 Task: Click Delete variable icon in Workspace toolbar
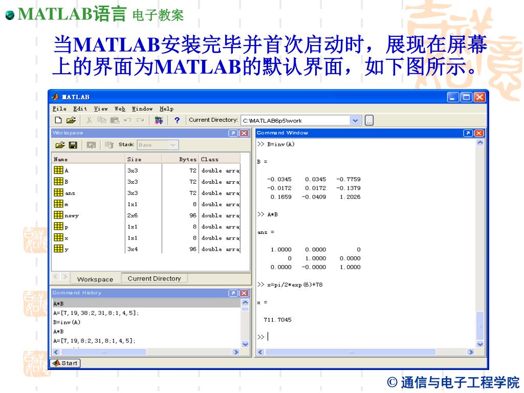click(109, 145)
